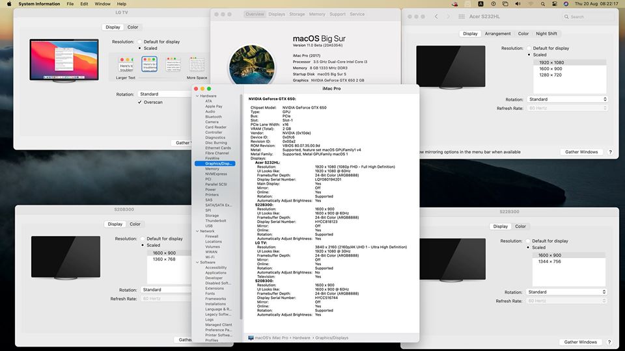Open the Apple menu

(x=9, y=4)
